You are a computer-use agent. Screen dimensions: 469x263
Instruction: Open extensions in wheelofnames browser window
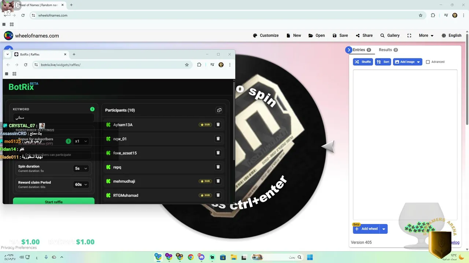pos(433,15)
